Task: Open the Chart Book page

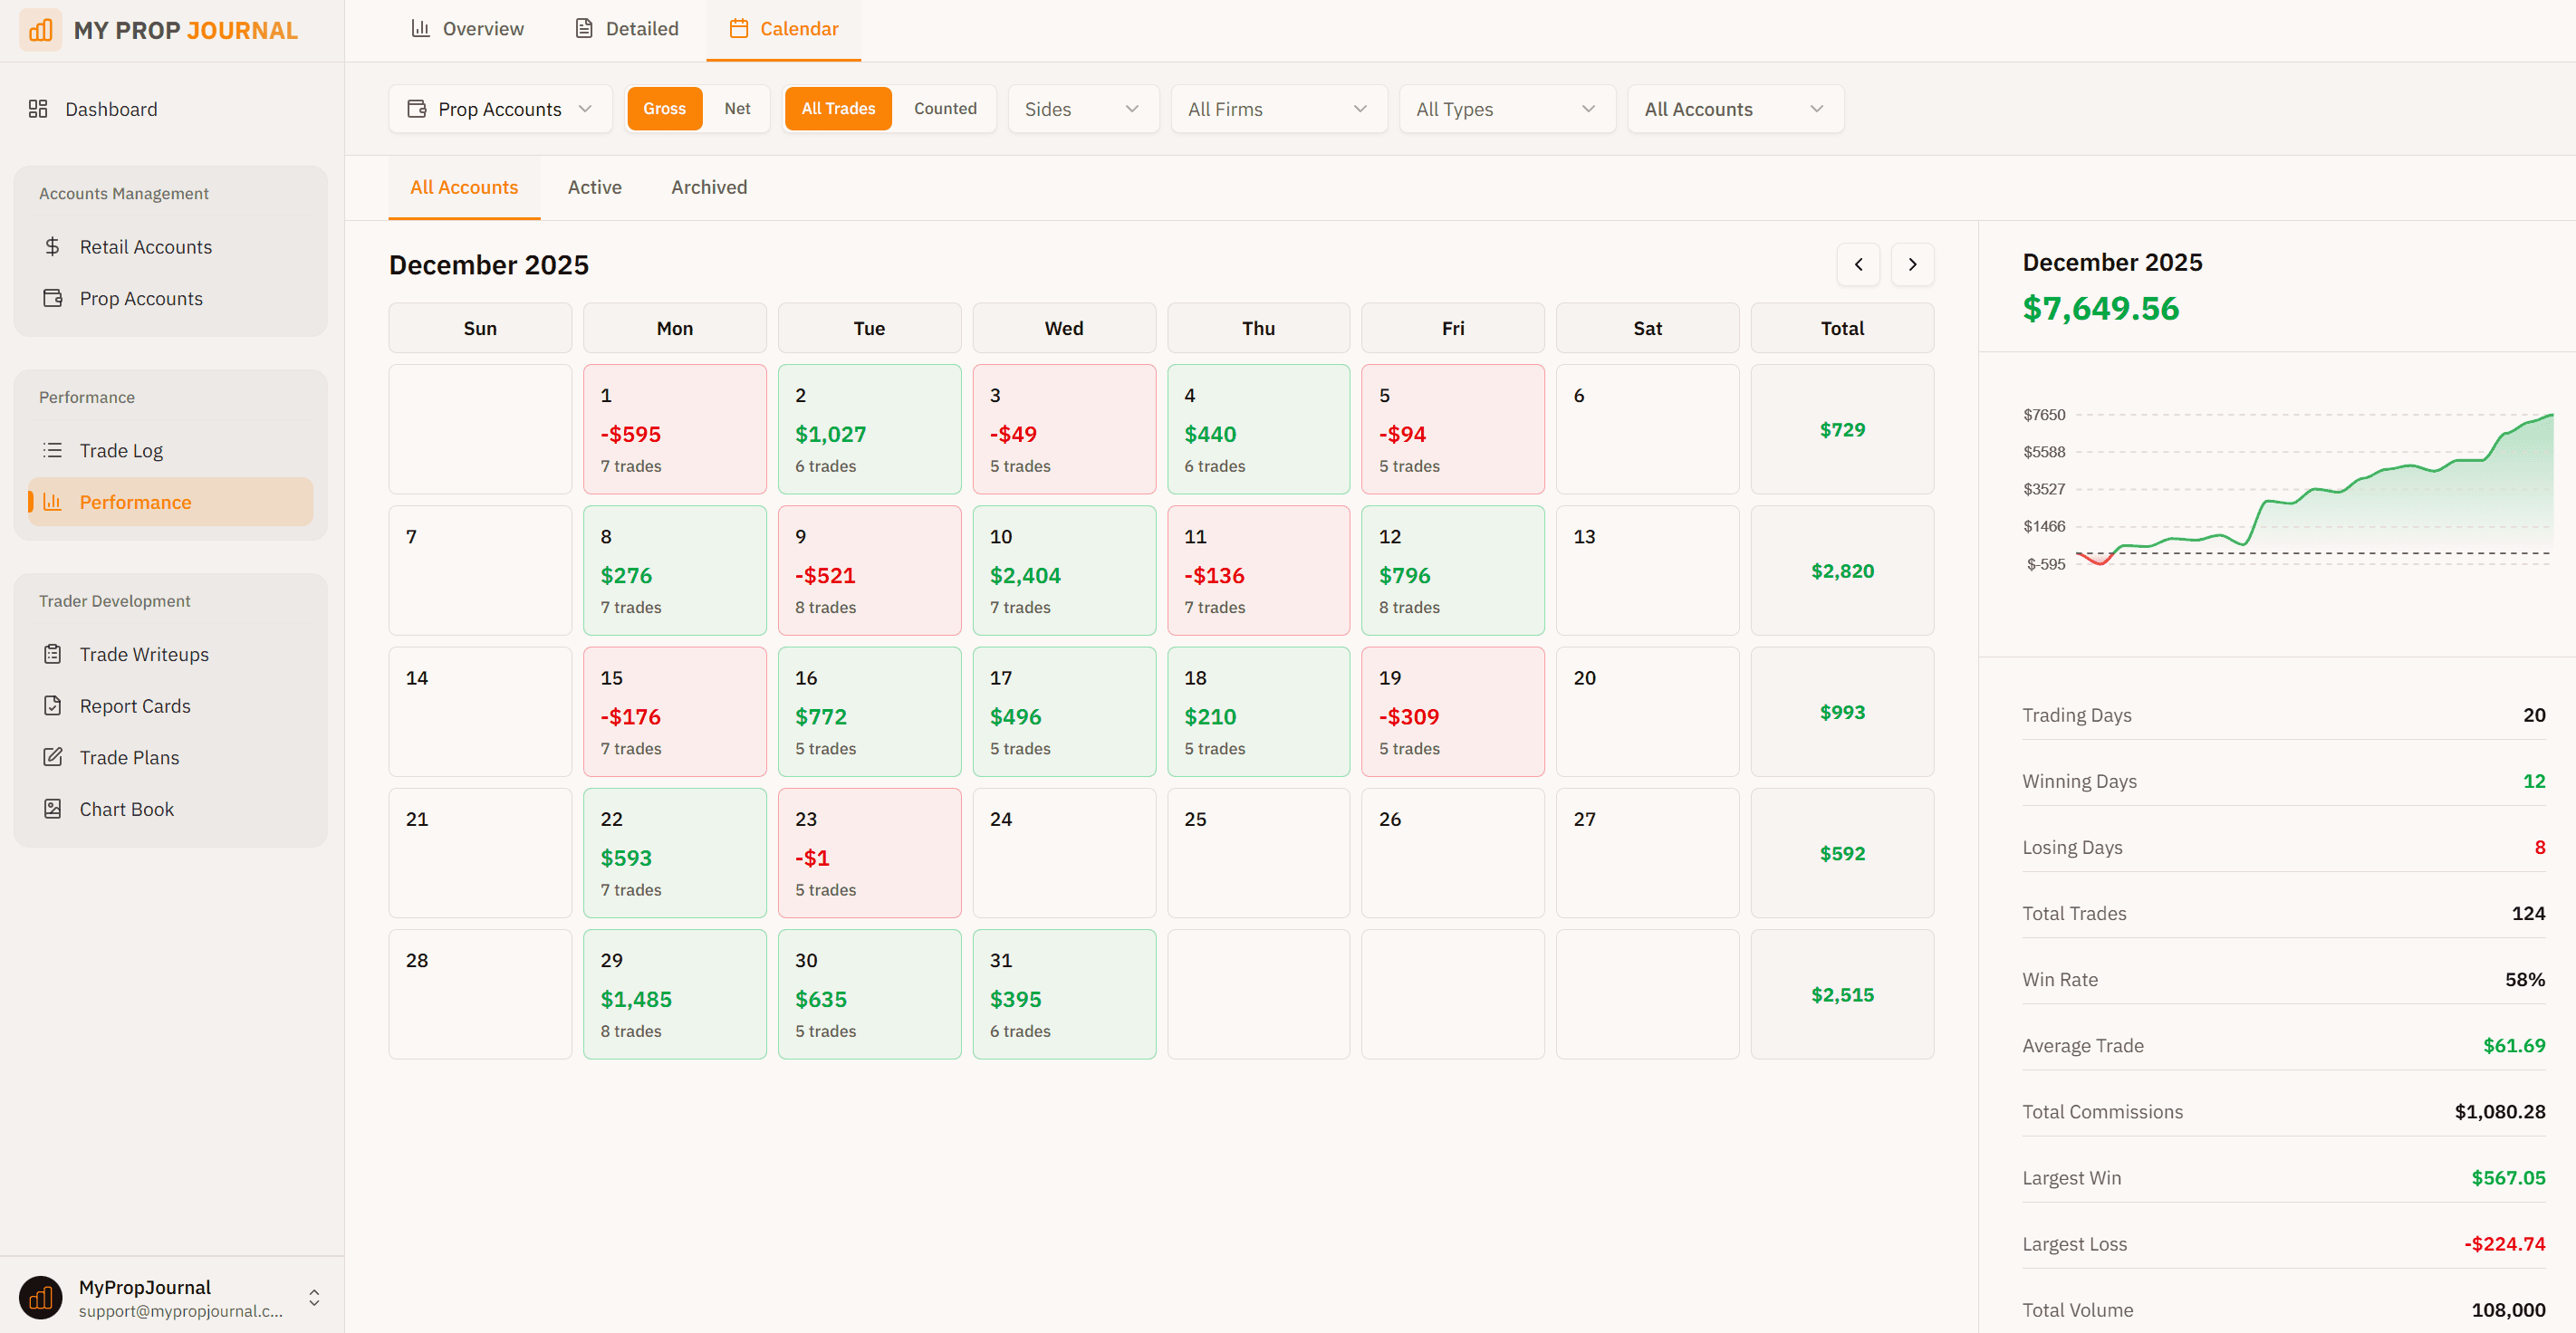Action: 170,809
